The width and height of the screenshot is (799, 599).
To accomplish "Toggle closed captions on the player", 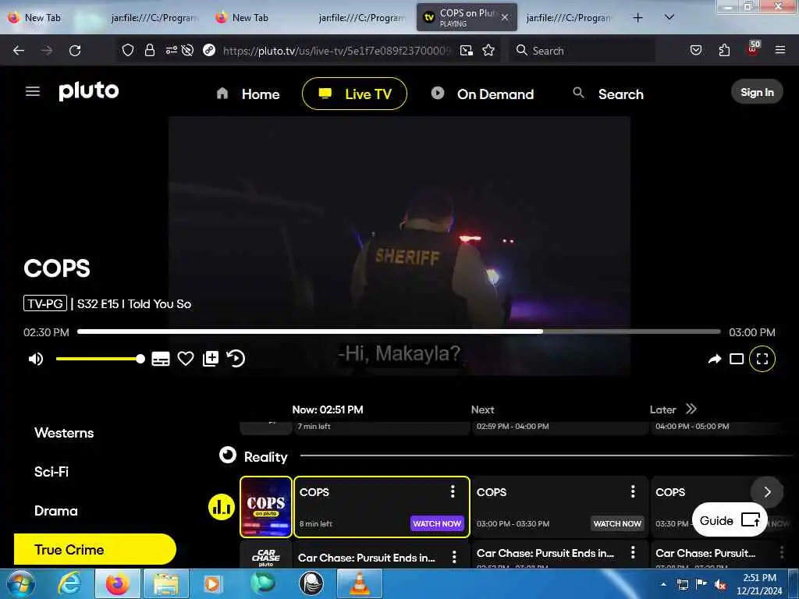I will click(161, 359).
